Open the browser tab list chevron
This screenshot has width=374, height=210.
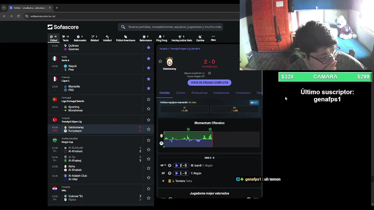(4, 8)
